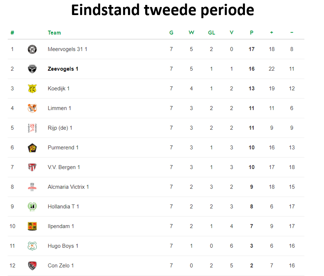
Task: Open the Zeevogels 1 team link
Action: point(63,69)
